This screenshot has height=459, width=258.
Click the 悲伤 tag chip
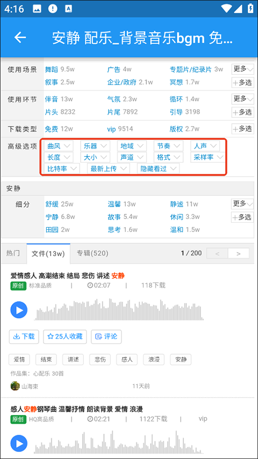(x=100, y=359)
